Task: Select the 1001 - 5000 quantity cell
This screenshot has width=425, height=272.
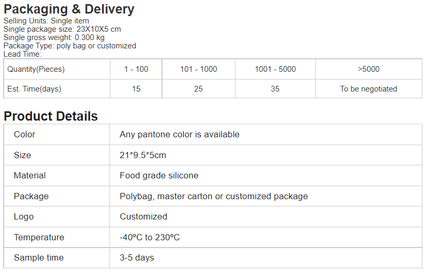Action: tap(275, 69)
